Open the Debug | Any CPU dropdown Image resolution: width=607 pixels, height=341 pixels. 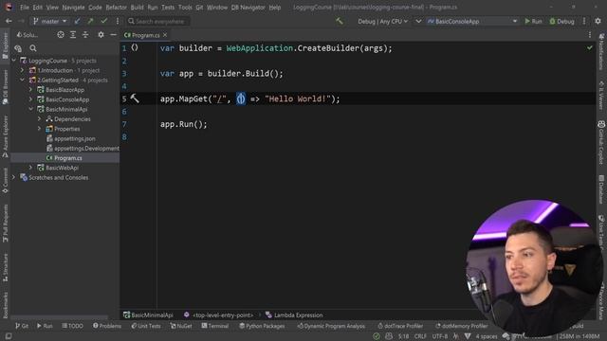tap(382, 21)
